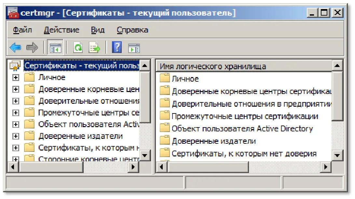This screenshot has height=199, width=355.
Task: Open the Вид menu
Action: click(x=98, y=30)
